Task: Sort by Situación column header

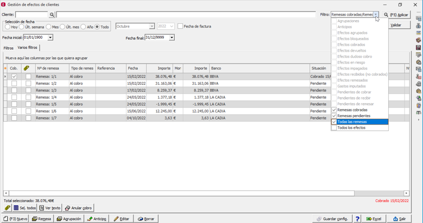Action: click(x=320, y=69)
